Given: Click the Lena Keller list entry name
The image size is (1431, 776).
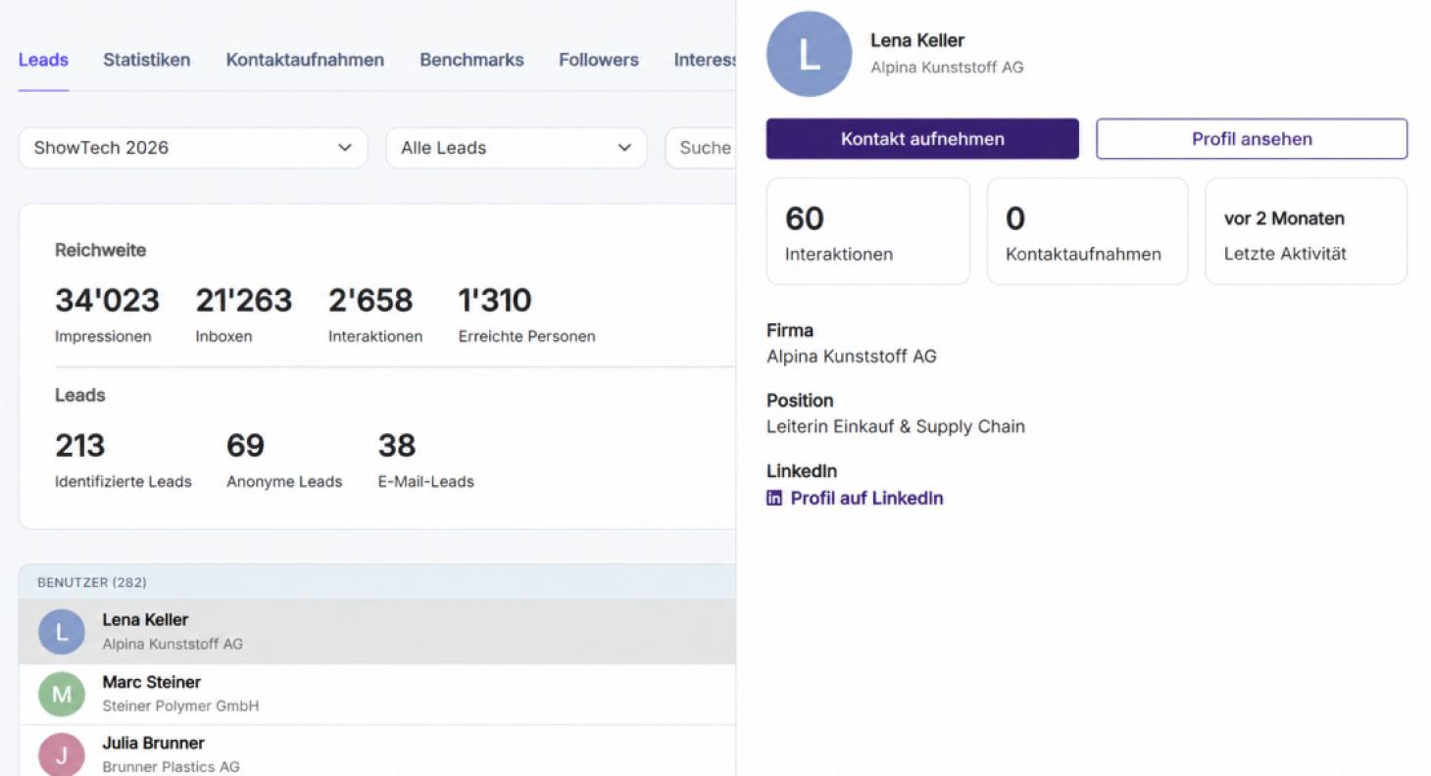Looking at the screenshot, I should [x=145, y=619].
